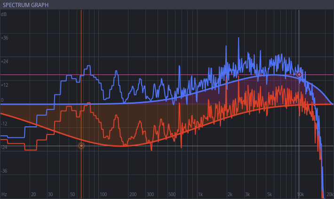Image resolution: width=334 pixels, height=199 pixels.
Task: Click the orange EQ control point at -24 dB
Action: point(81,146)
